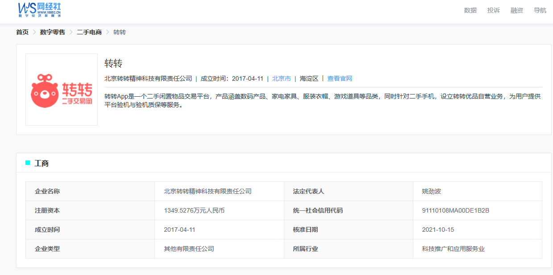Click the 转转 company title heading

pyautogui.click(x=113, y=63)
